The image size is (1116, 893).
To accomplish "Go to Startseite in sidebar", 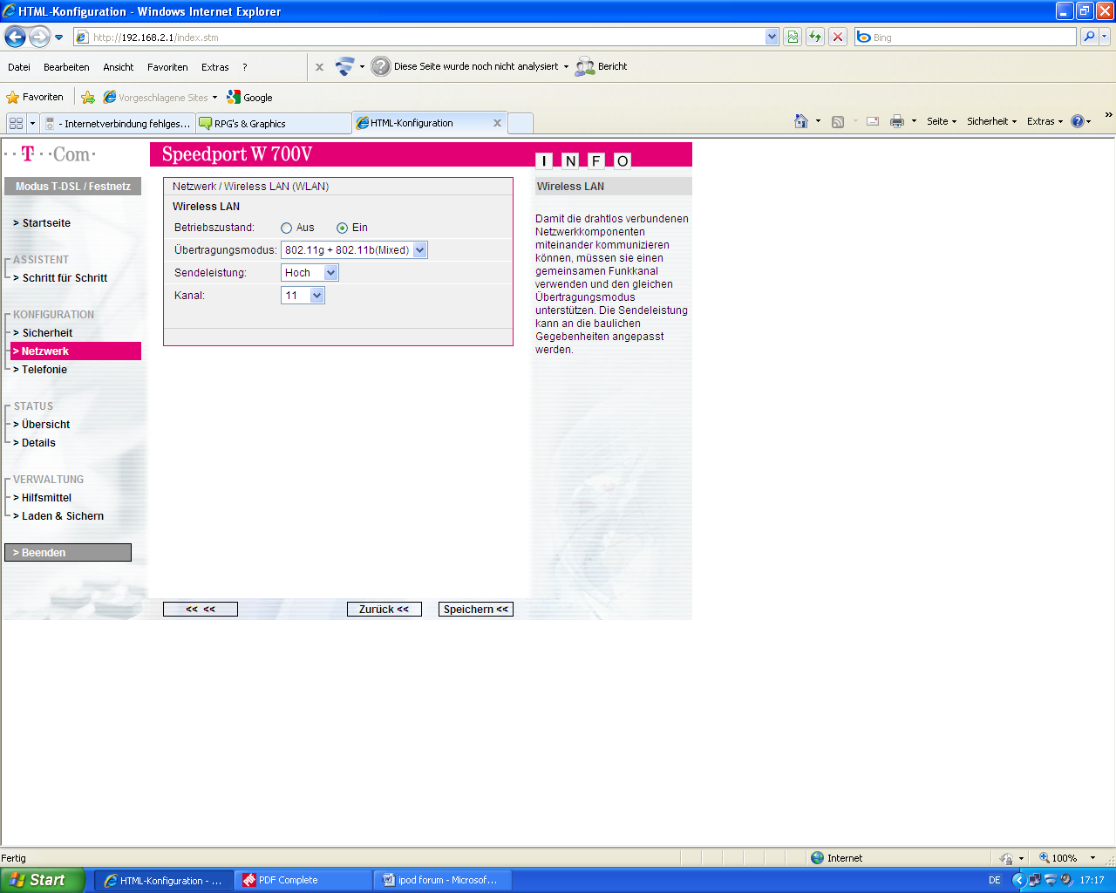I will pyautogui.click(x=46, y=223).
